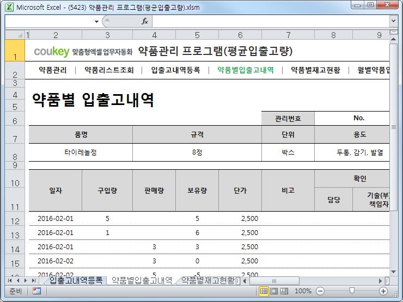Click the coukey logo

pyautogui.click(x=52, y=51)
